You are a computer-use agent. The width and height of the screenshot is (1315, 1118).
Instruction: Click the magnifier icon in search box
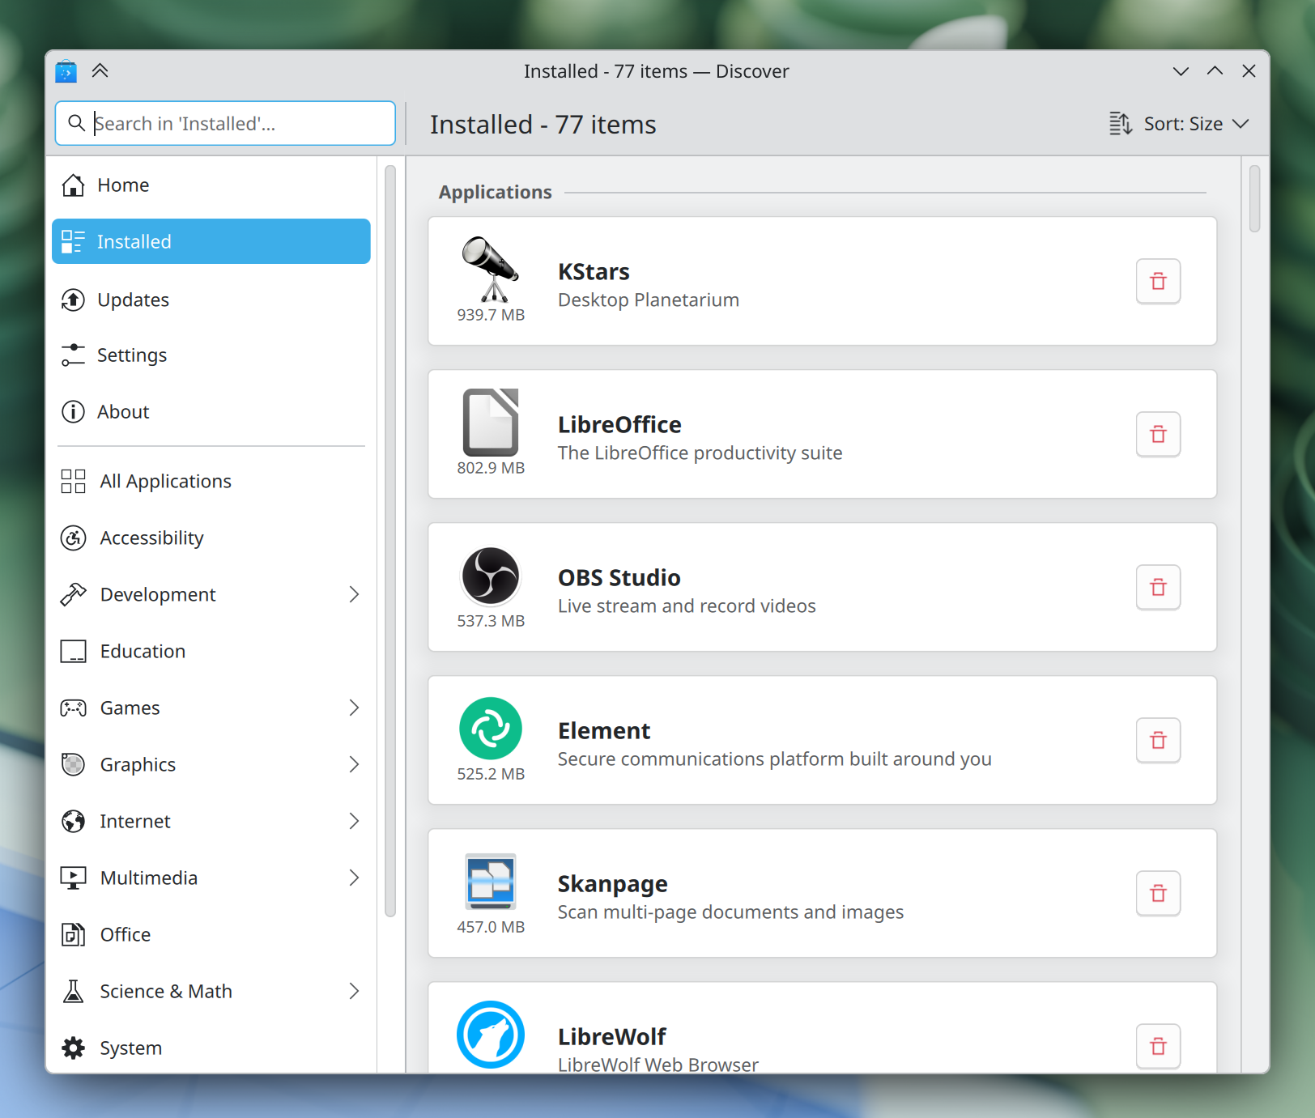pyautogui.click(x=76, y=123)
